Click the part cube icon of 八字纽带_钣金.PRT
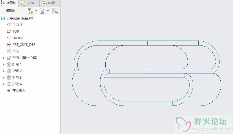Screen dimensions: 233x134 point(3,18)
